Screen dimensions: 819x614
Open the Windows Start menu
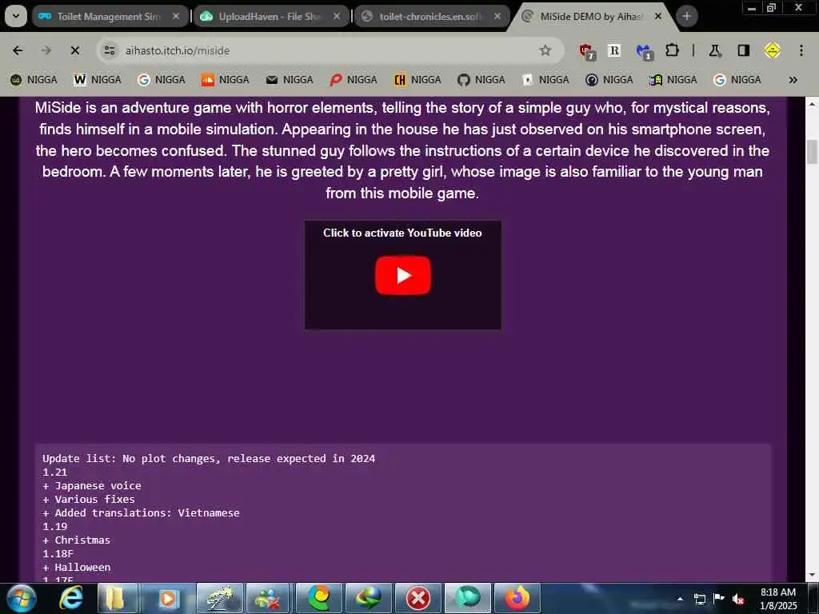(x=22, y=598)
